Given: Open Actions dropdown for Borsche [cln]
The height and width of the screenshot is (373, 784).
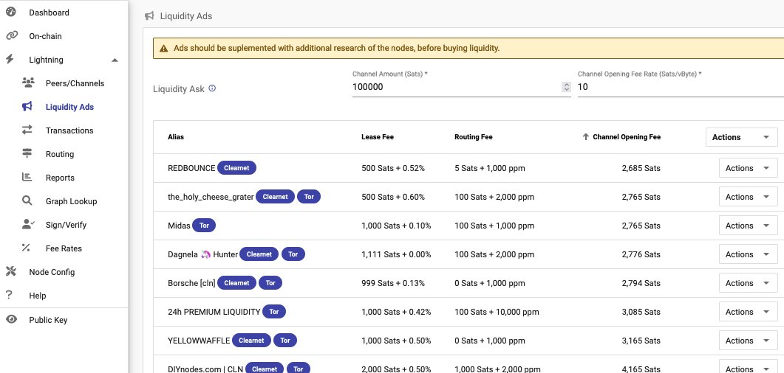Looking at the screenshot, I should (x=748, y=283).
